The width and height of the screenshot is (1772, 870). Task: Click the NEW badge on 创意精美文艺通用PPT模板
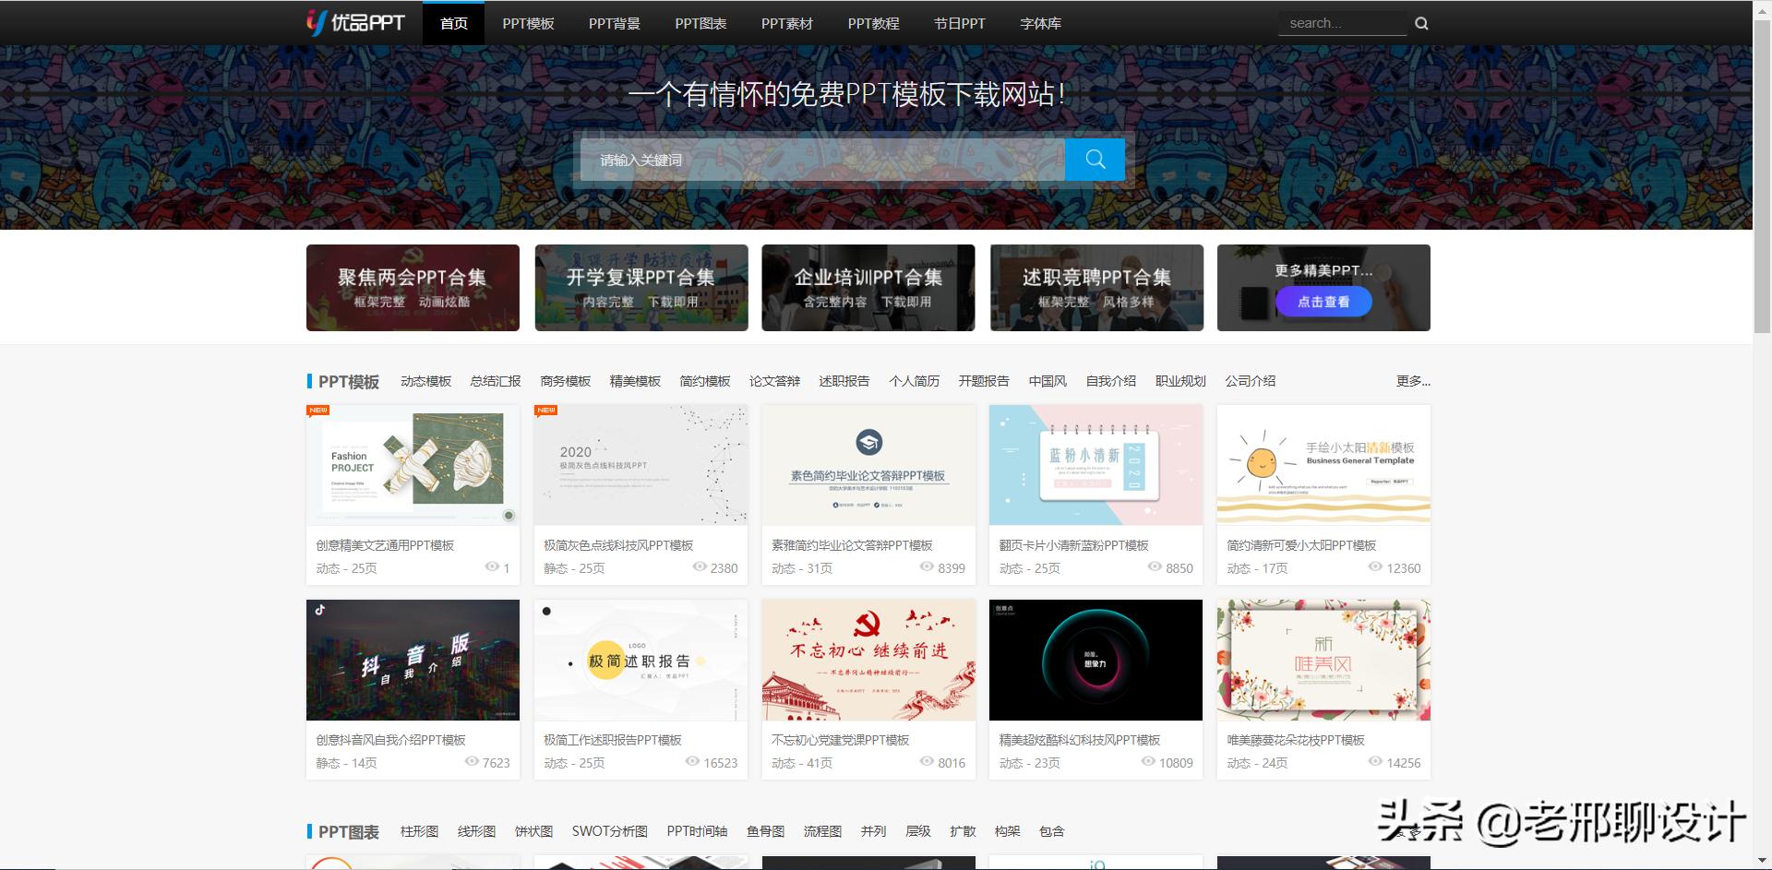point(317,409)
